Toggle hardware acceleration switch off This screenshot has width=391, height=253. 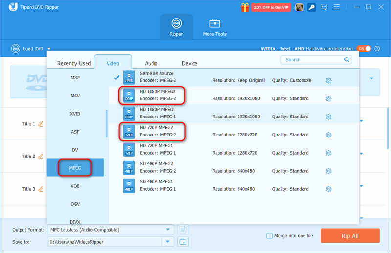click(364, 49)
